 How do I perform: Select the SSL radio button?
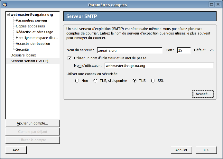click(153, 81)
